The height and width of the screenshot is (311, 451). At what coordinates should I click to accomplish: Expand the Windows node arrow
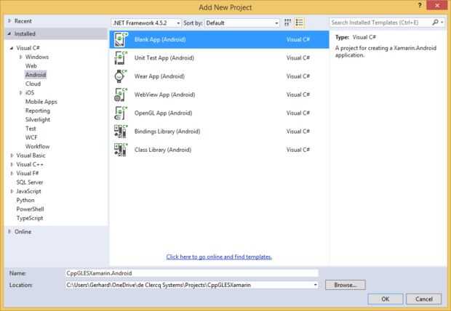[x=20, y=57]
